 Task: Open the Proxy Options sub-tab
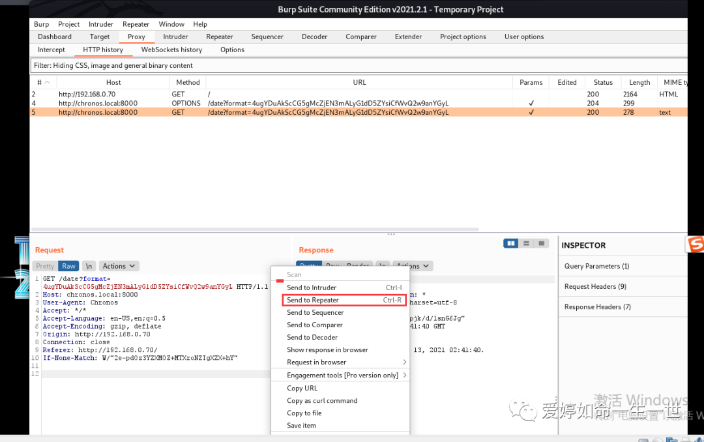coord(233,50)
